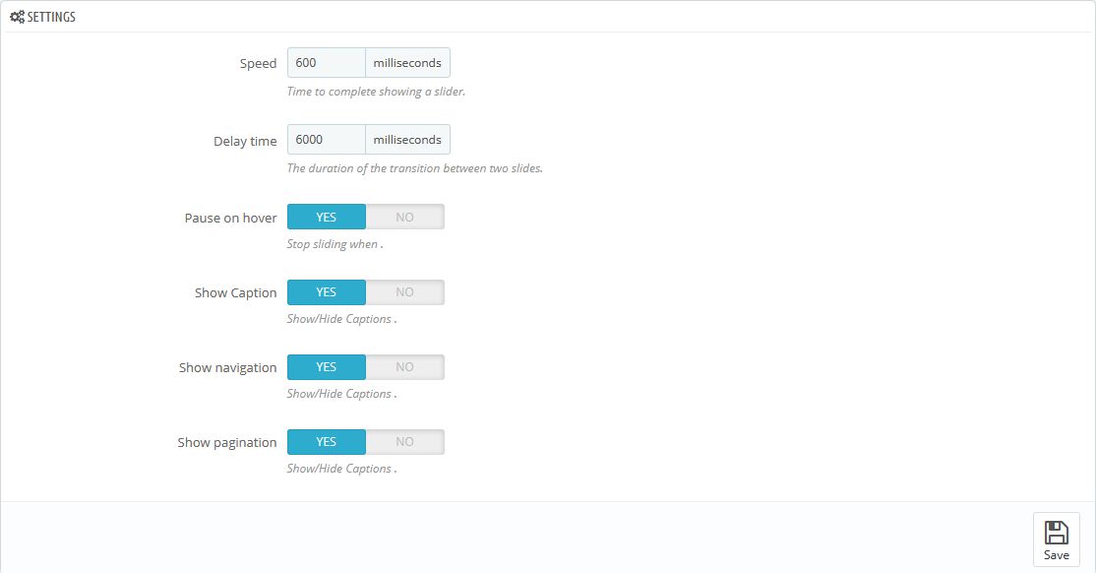Choose NO for Show pagination
This screenshot has height=573, width=1096.
(x=404, y=442)
